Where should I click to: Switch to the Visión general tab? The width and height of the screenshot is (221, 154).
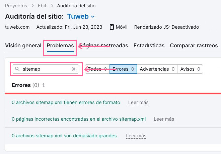click(23, 46)
